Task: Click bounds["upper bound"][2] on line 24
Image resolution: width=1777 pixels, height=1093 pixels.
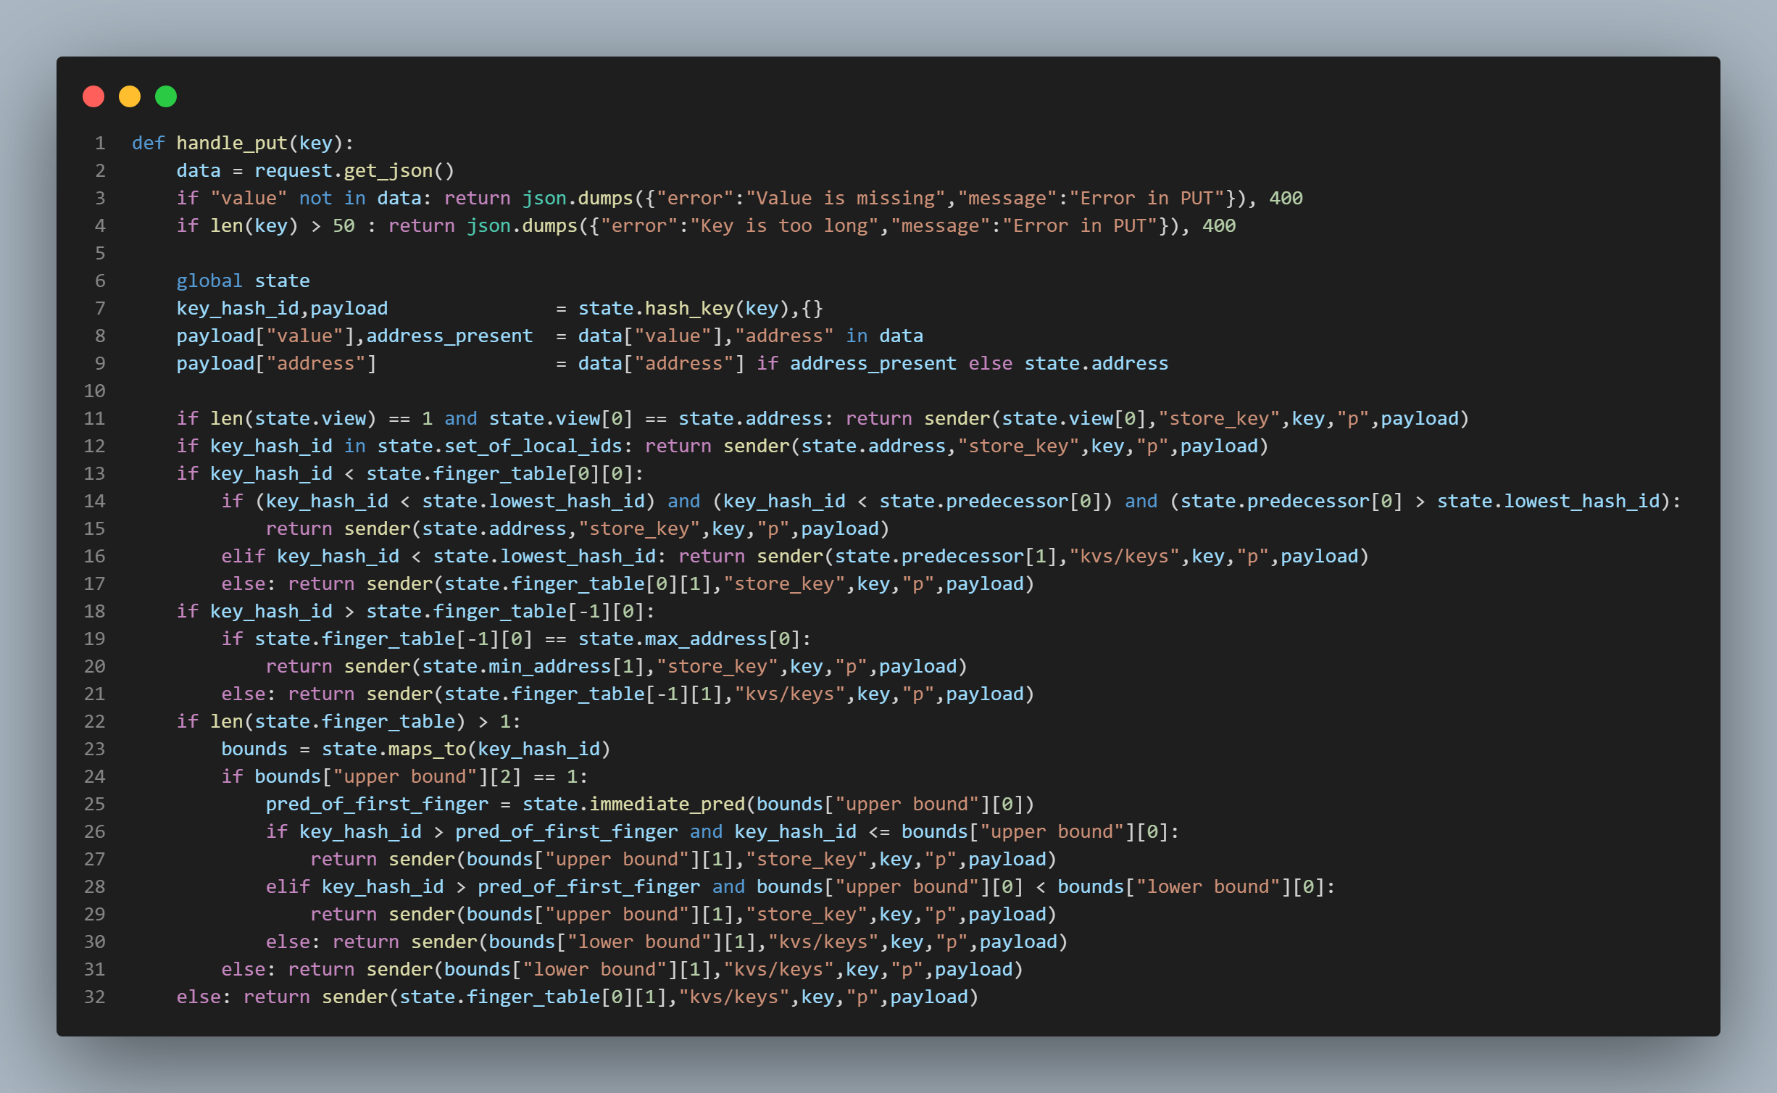Action: [388, 776]
